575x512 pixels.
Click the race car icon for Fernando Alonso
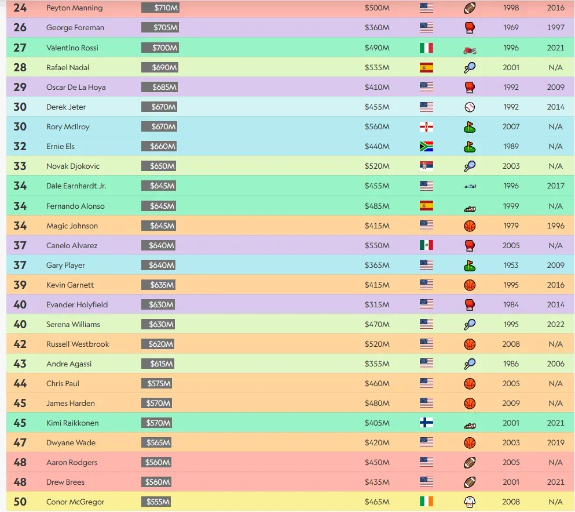(470, 207)
